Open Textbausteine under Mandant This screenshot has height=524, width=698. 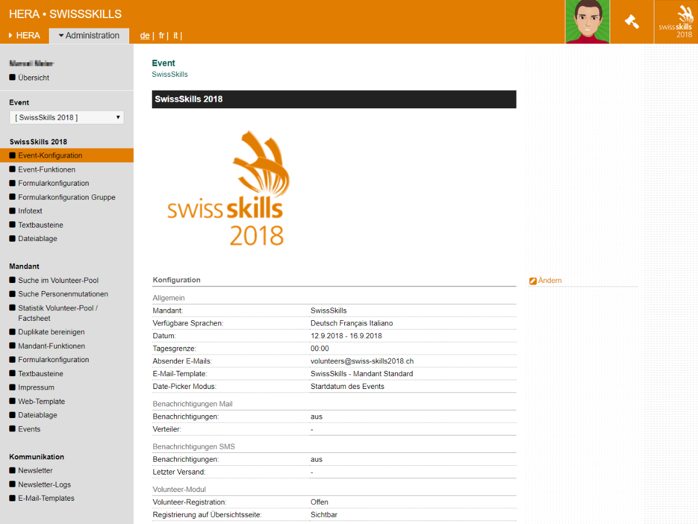[x=41, y=374]
